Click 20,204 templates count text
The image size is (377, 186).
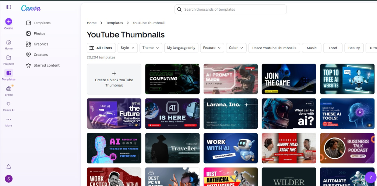pyautogui.click(x=101, y=57)
